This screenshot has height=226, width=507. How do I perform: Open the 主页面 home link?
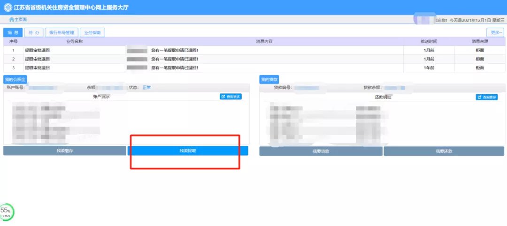18,20
